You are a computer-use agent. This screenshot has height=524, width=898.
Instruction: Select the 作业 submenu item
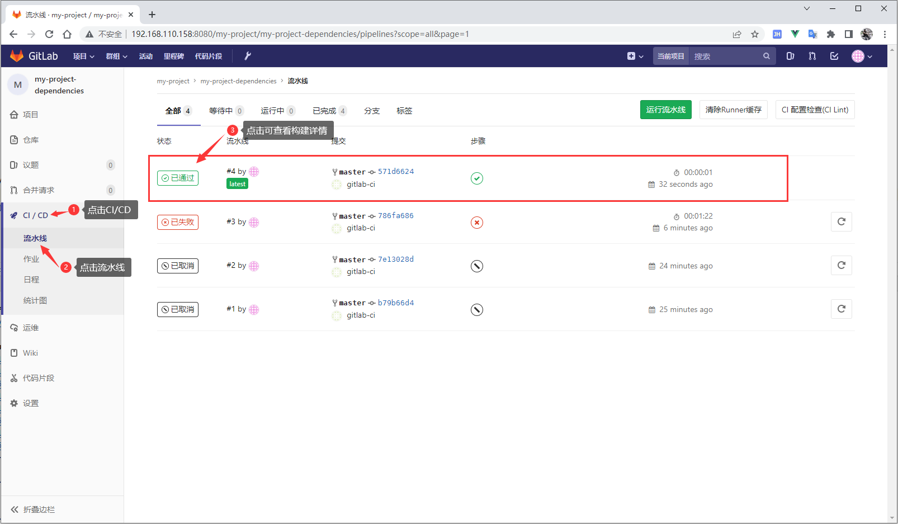point(31,259)
